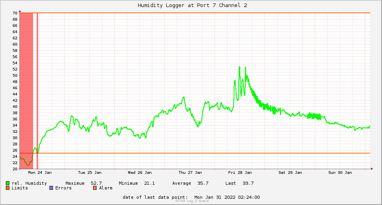Select the 'Errors' legend label
The height and width of the screenshot is (205, 382).
point(63,188)
